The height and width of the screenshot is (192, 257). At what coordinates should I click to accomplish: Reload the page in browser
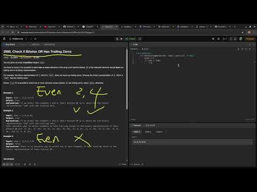[x=12, y=33]
